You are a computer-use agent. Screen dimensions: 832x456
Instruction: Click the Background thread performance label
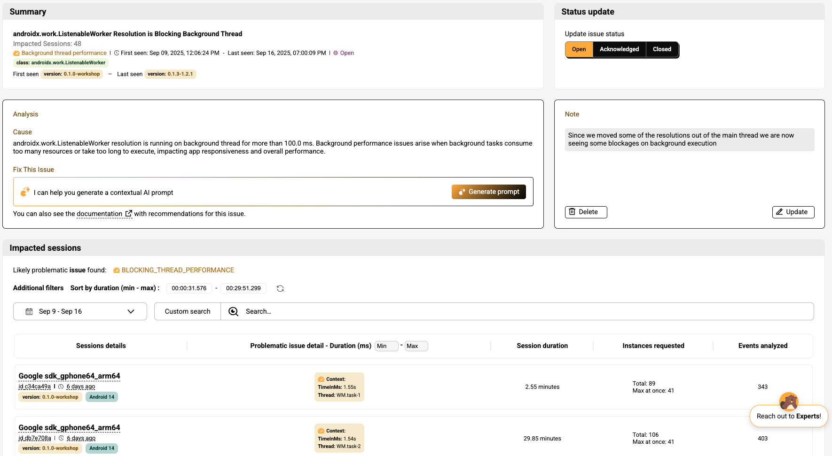(x=64, y=53)
